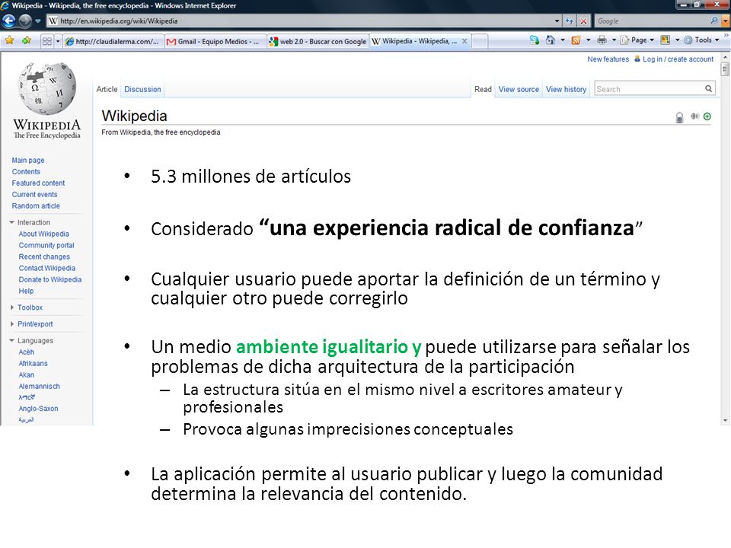Click the Print icon

pos(602,40)
